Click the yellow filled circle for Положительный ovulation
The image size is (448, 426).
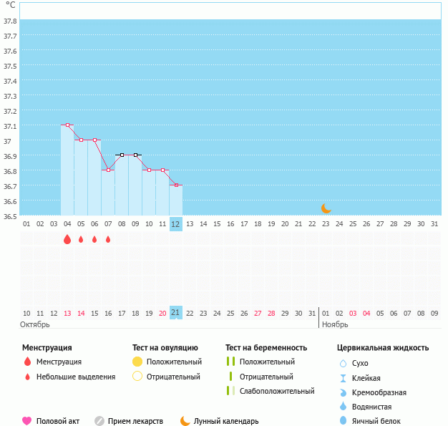(x=137, y=362)
